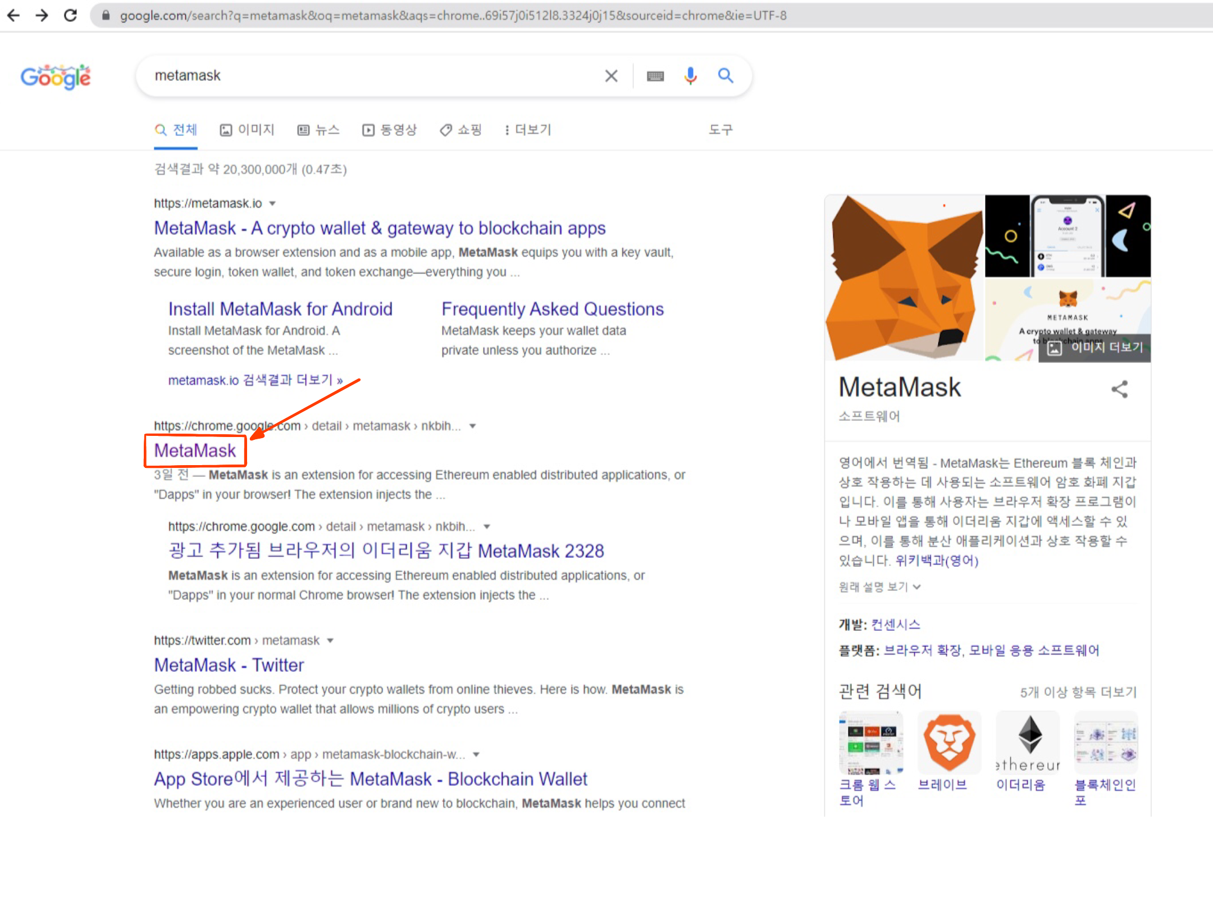Open the 도구 search tools

click(x=720, y=130)
